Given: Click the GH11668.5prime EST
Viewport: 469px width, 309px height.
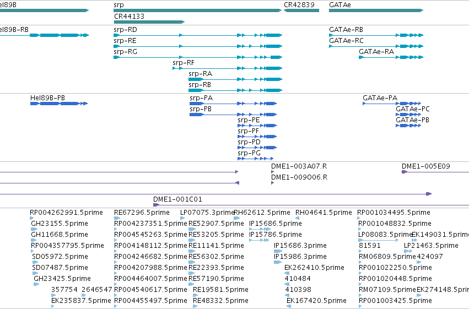Looking at the screenshot, I should (x=34, y=240).
